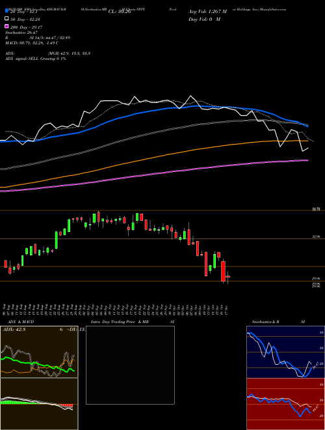Open the red RSI chart thumbnail
325x430 pixels.
pos(285,404)
